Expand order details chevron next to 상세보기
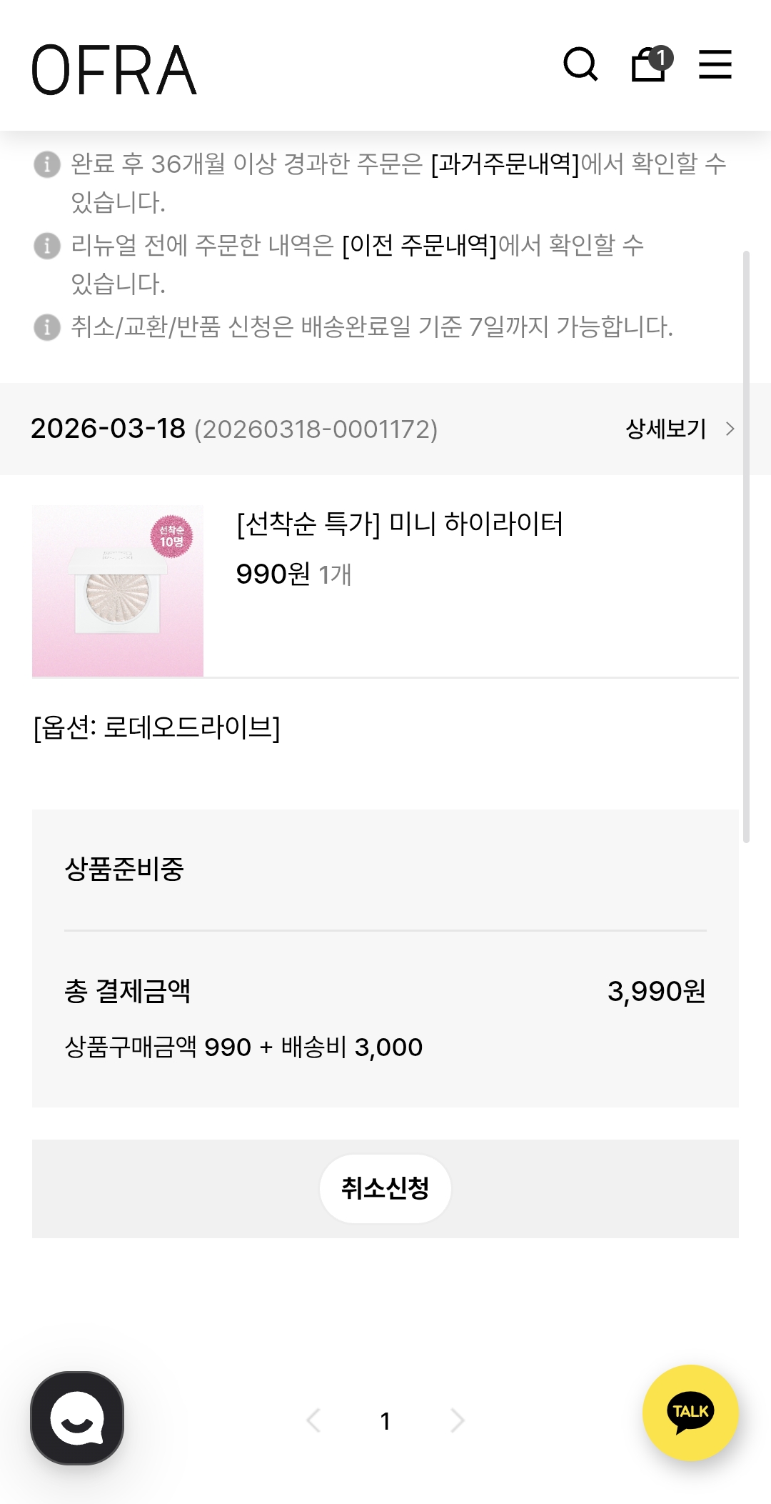The height and width of the screenshot is (1504, 771). [730, 429]
